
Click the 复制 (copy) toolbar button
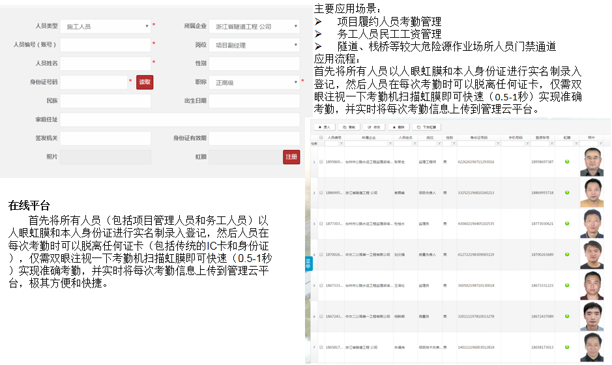pos(350,127)
